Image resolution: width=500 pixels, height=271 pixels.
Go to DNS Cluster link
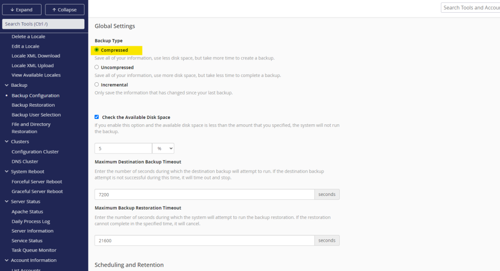tap(25, 161)
